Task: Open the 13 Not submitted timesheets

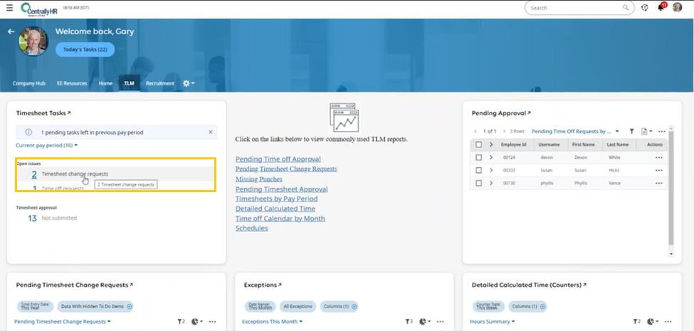Action: (x=52, y=218)
